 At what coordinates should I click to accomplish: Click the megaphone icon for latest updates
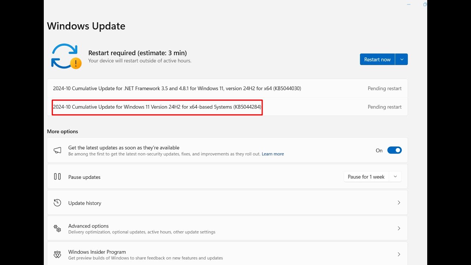coord(57,150)
